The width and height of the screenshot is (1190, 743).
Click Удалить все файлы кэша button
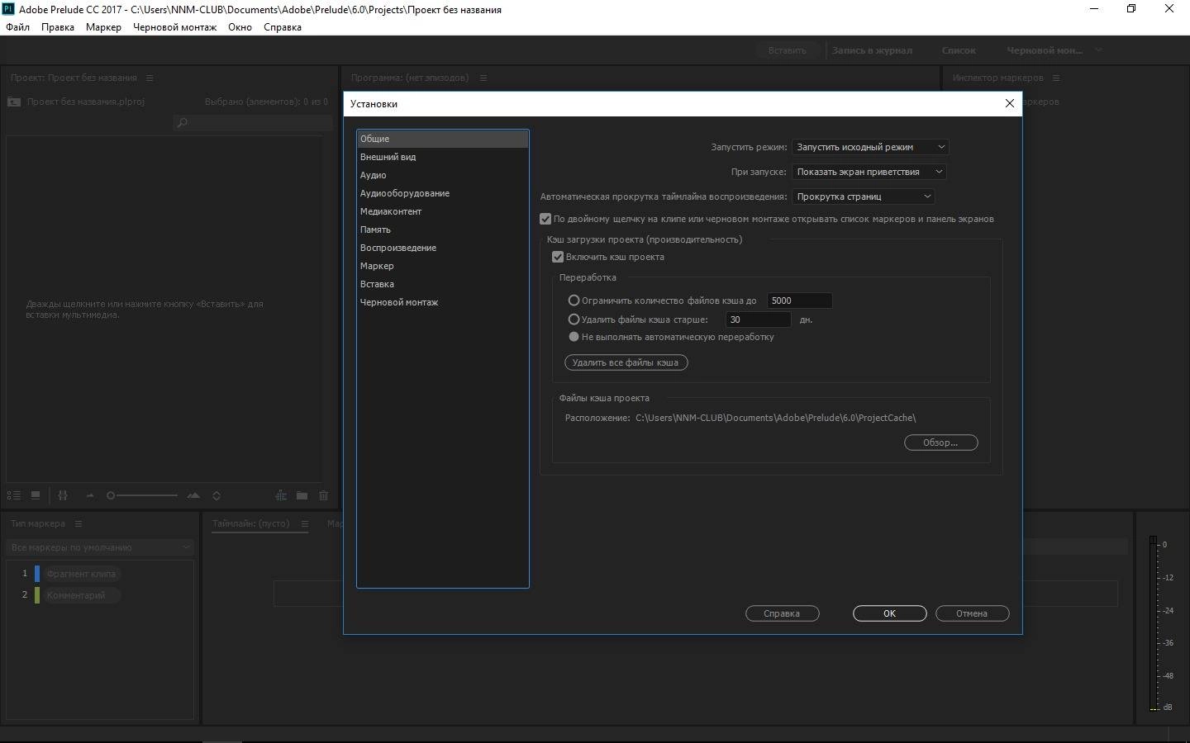pyautogui.click(x=626, y=362)
